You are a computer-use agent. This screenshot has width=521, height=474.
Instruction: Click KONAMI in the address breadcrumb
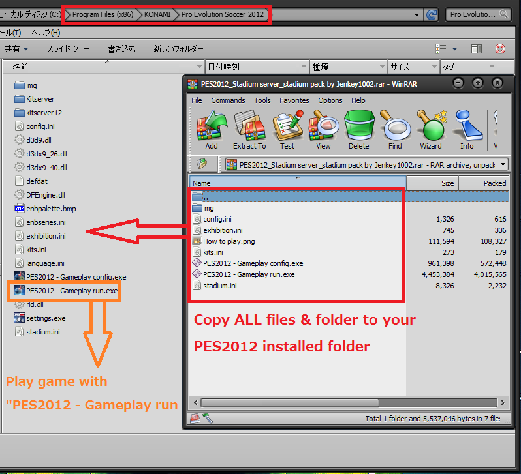[157, 14]
